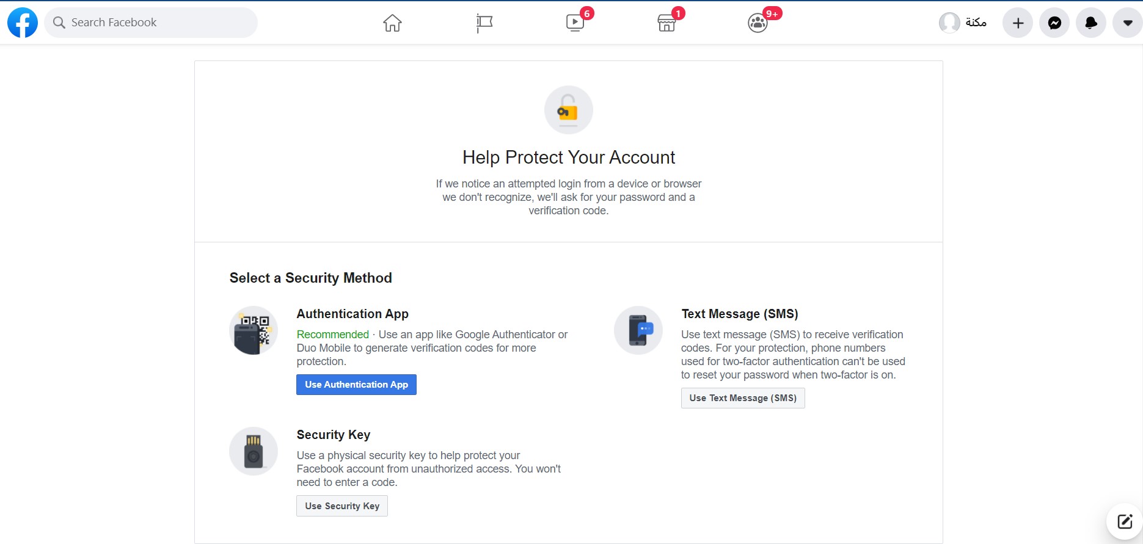
Task: Click the Authentication App title
Action: 352,314
